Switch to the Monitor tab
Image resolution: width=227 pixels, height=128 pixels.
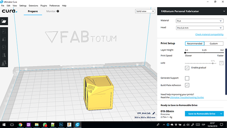[51, 11]
